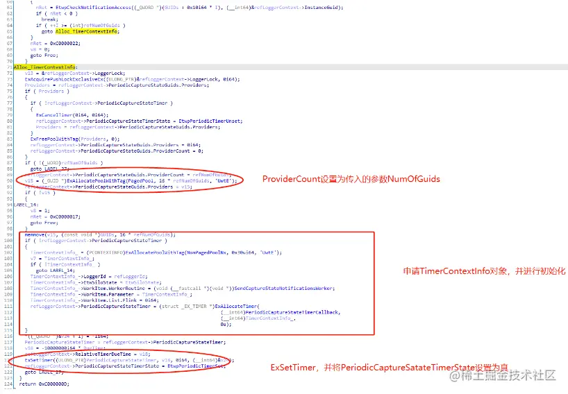Click 'goto Free;' on line 69

tap(44, 55)
